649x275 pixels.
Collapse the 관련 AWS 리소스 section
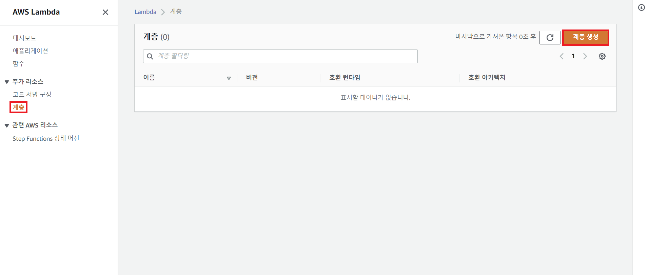[x=6, y=125]
